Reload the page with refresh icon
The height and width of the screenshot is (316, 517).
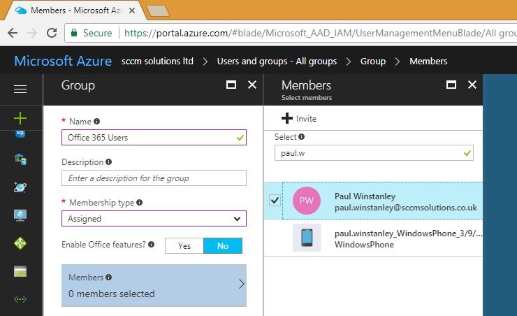52,33
